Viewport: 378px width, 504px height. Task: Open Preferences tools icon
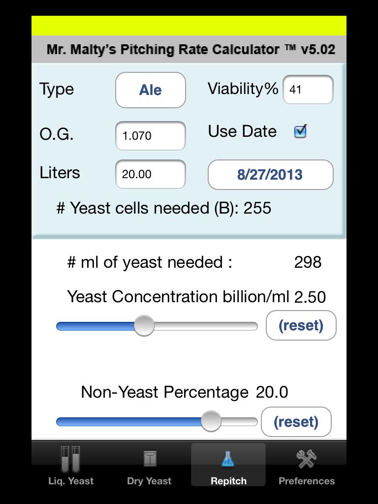click(307, 459)
